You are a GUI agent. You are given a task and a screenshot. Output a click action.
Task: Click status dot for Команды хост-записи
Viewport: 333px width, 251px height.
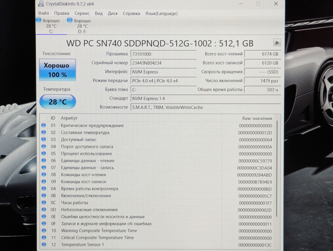coord(44,181)
